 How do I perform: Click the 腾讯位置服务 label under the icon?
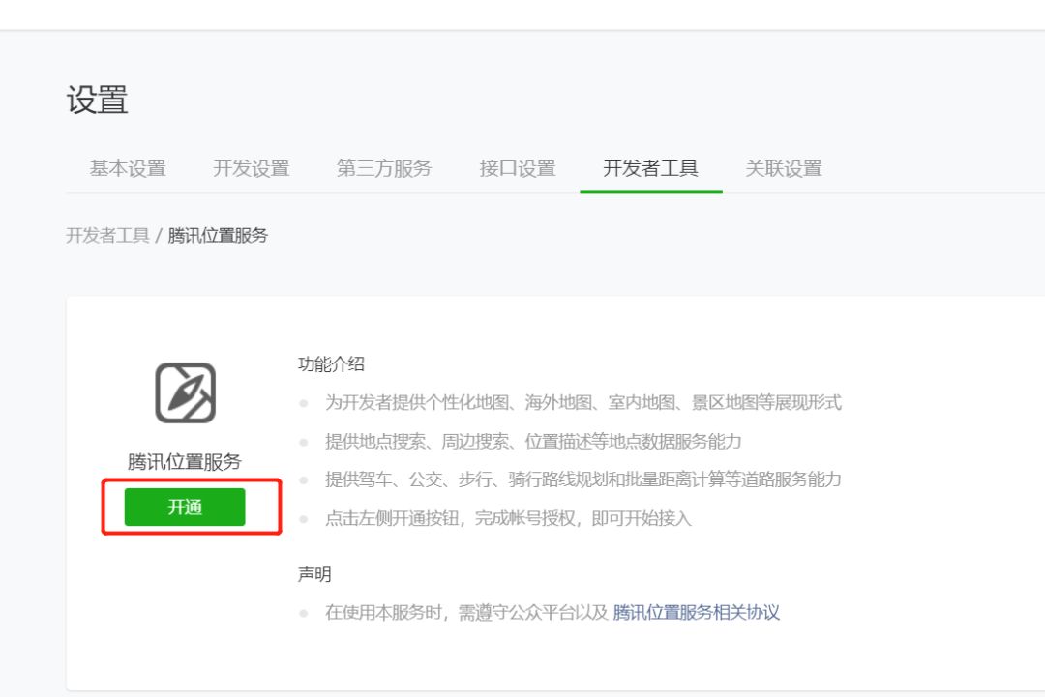tap(185, 462)
